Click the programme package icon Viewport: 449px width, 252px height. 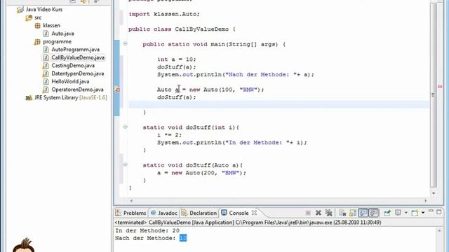37,42
